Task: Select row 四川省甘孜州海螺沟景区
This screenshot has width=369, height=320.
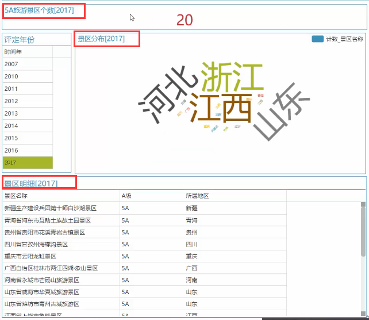Action: [x=144, y=245]
